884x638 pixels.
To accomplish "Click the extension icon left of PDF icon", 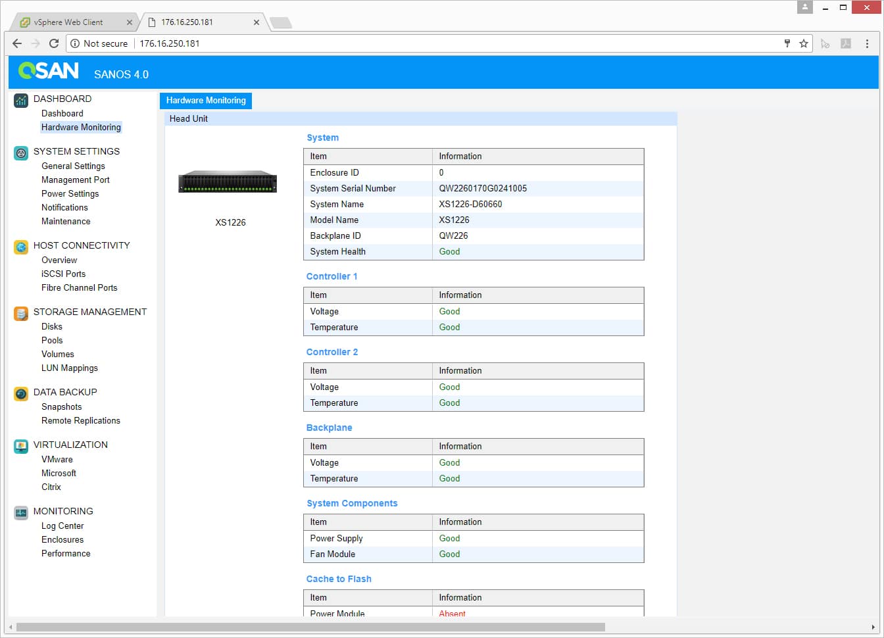I will point(825,43).
